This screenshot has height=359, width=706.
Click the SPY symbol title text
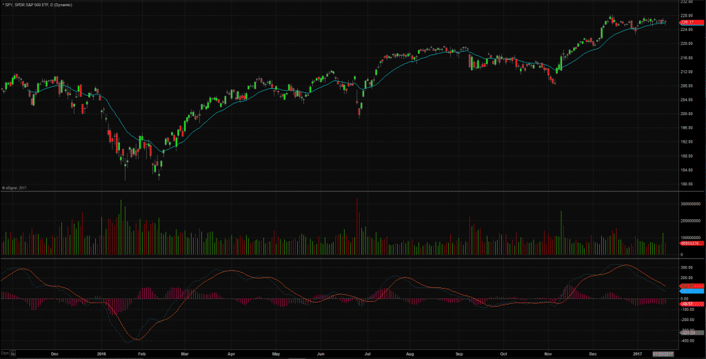point(37,5)
